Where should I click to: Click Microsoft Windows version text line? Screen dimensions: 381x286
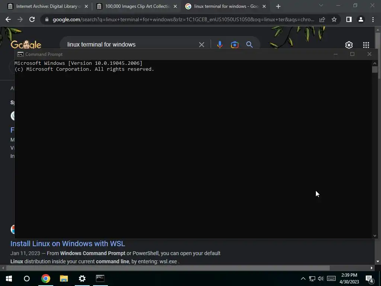[x=78, y=63]
